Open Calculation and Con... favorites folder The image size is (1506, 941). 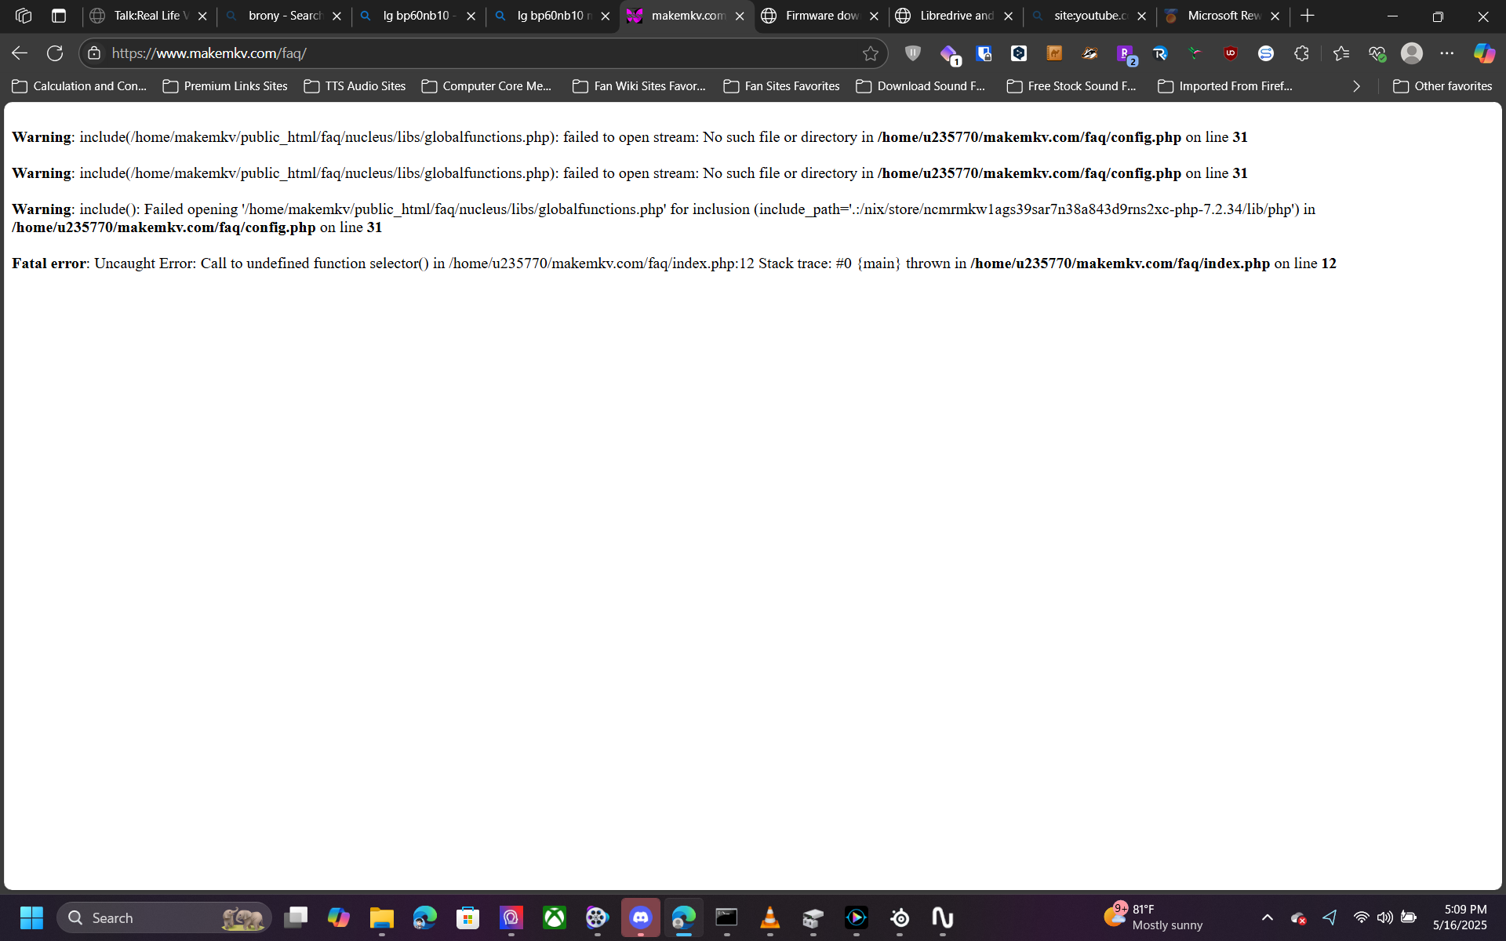(x=79, y=86)
